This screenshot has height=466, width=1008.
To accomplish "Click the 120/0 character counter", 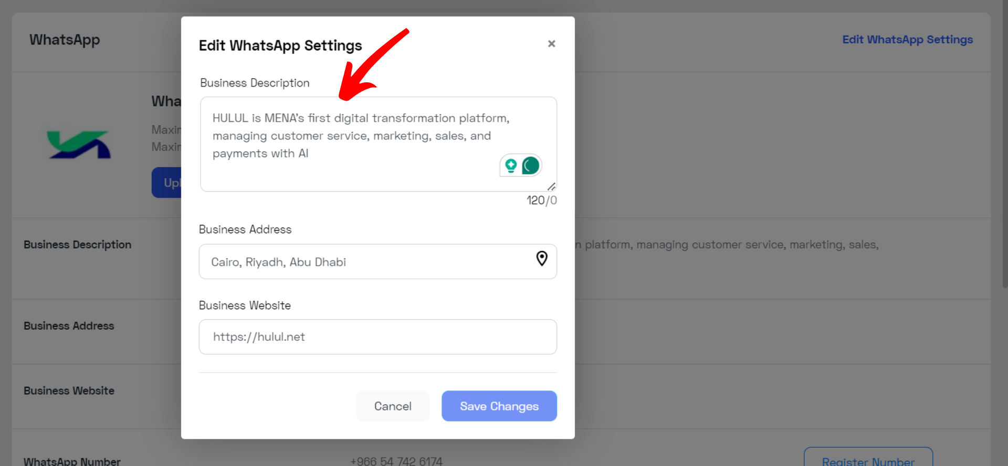I will 542,201.
